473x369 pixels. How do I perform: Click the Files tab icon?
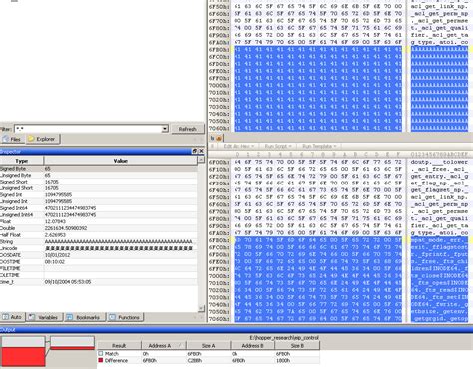click(6, 139)
